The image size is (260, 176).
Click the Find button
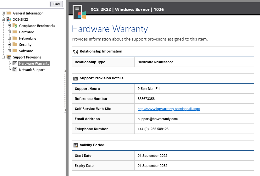[x=56, y=4]
